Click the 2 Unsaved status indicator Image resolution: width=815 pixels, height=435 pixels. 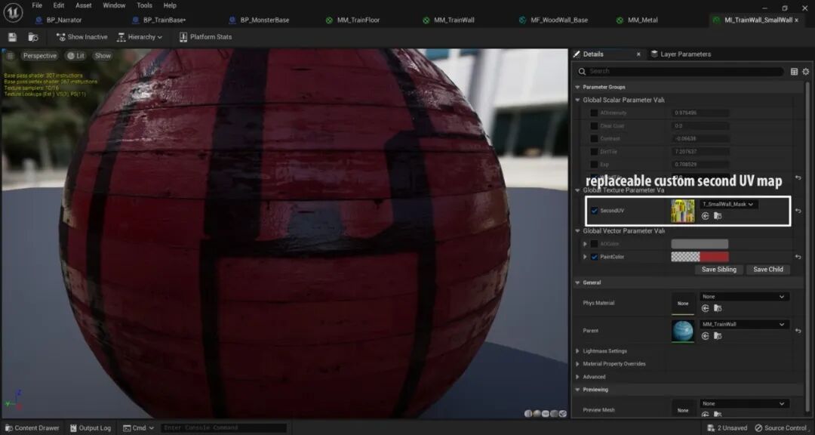[x=727, y=427]
